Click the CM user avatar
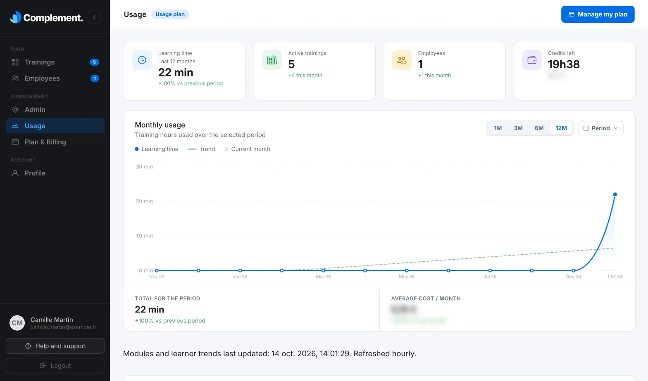 (x=17, y=323)
